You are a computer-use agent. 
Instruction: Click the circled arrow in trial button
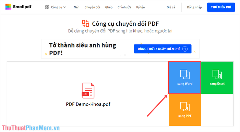185,49
